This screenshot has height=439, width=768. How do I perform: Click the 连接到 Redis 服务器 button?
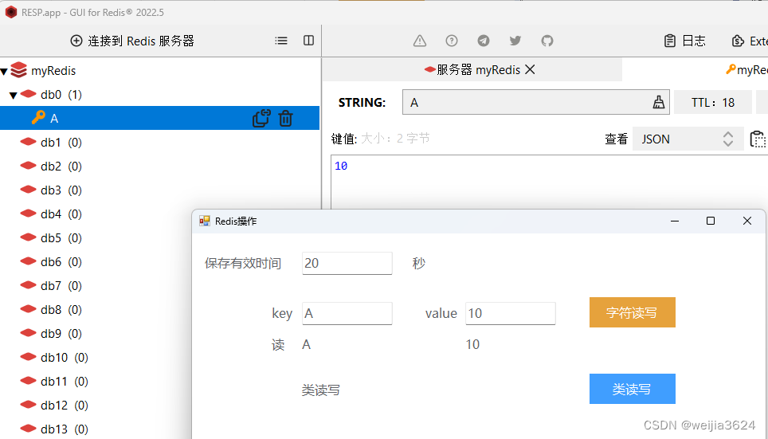click(x=132, y=41)
